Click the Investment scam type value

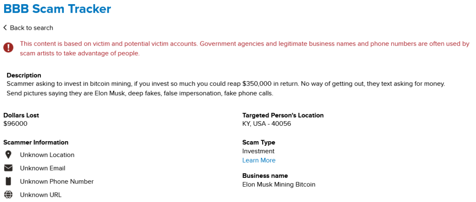[x=258, y=151]
